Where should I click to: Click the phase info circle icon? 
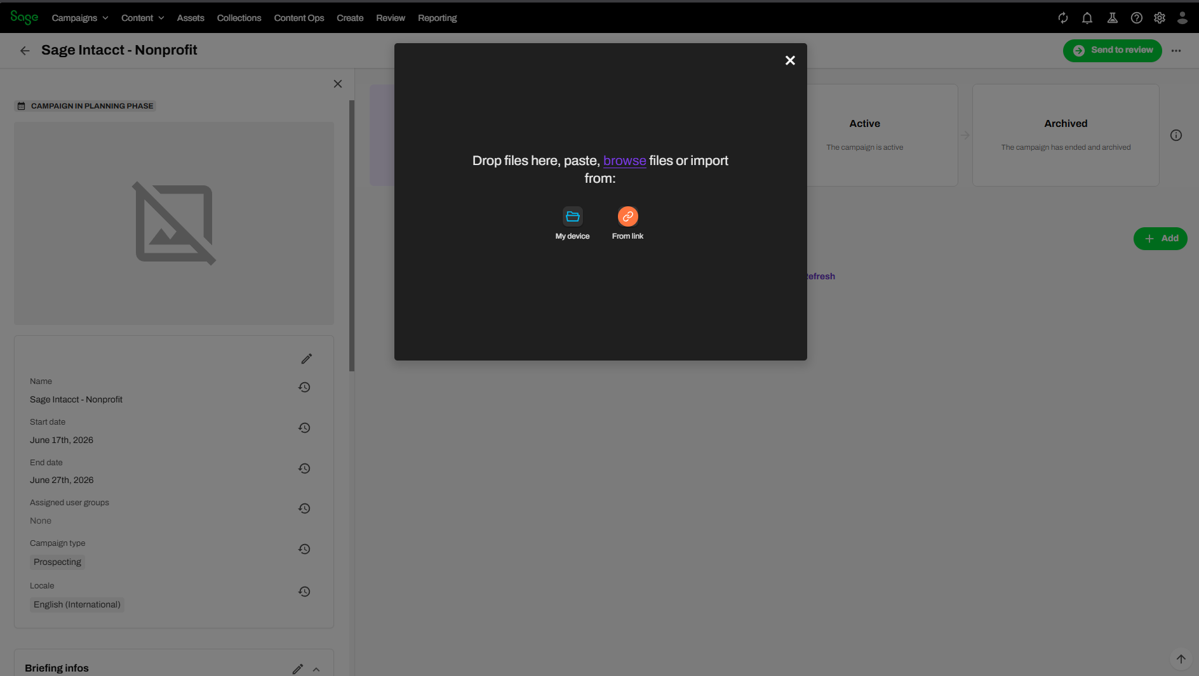[x=1176, y=135]
